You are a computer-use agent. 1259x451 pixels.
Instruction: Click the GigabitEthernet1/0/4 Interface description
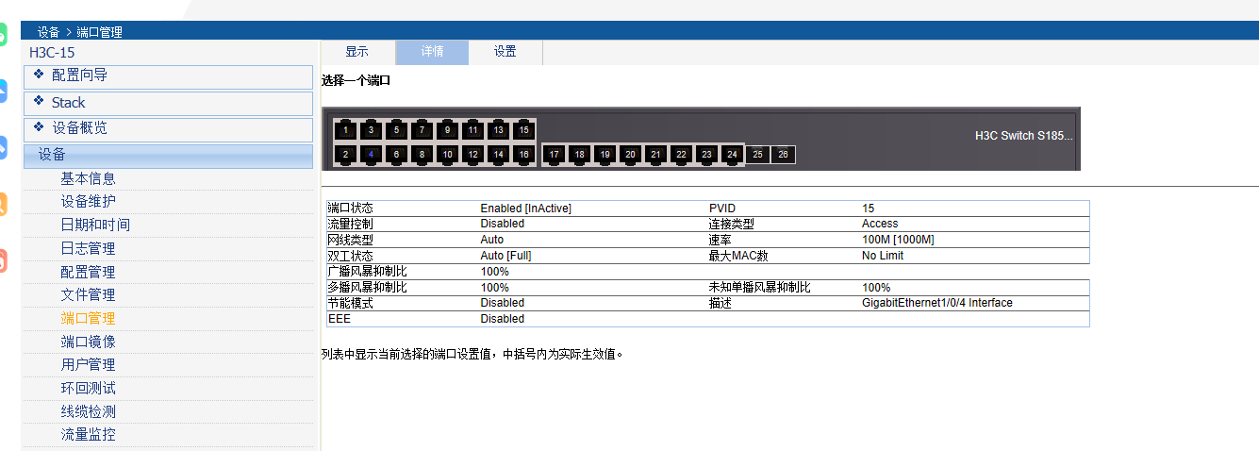click(x=937, y=303)
